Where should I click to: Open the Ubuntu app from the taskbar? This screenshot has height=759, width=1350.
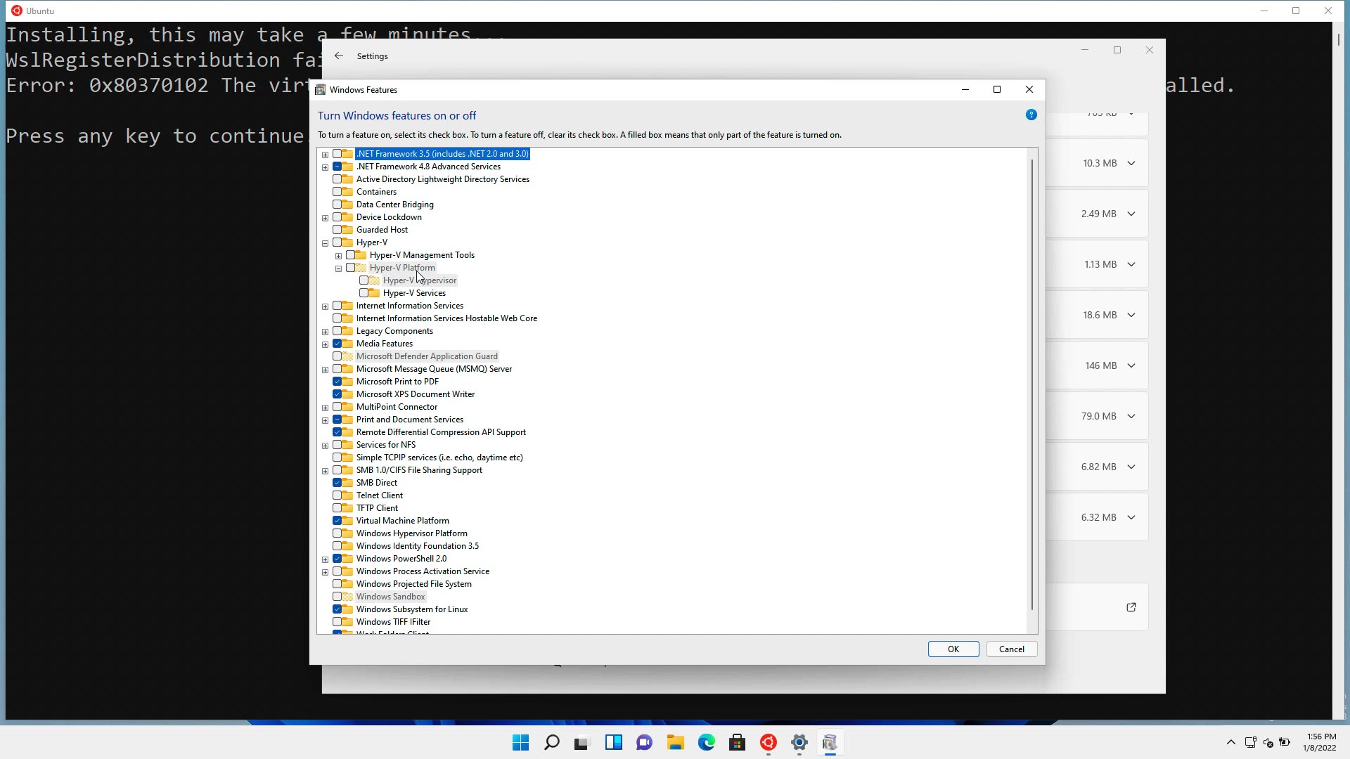(767, 743)
